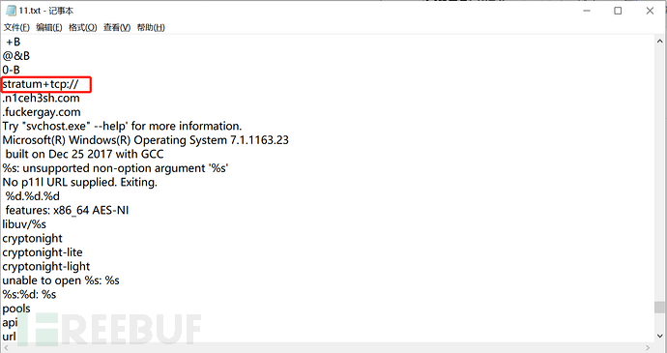Image resolution: width=667 pixels, height=353 pixels.
Task: Open the 帮助(H) menu
Action: coord(151,28)
